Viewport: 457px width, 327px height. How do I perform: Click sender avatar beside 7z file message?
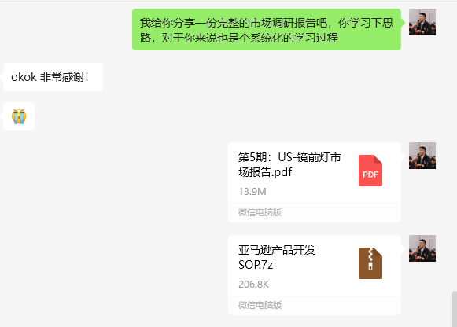point(422,248)
